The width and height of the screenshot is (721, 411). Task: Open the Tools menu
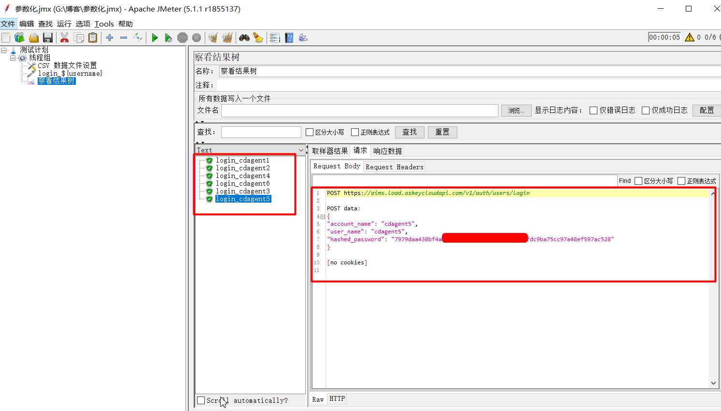(104, 24)
